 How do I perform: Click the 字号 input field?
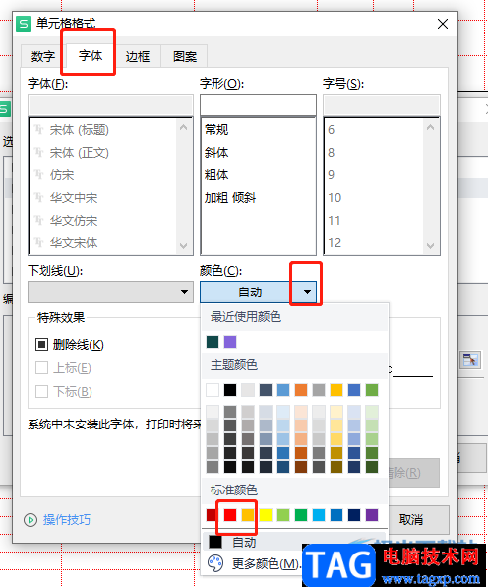pos(382,104)
